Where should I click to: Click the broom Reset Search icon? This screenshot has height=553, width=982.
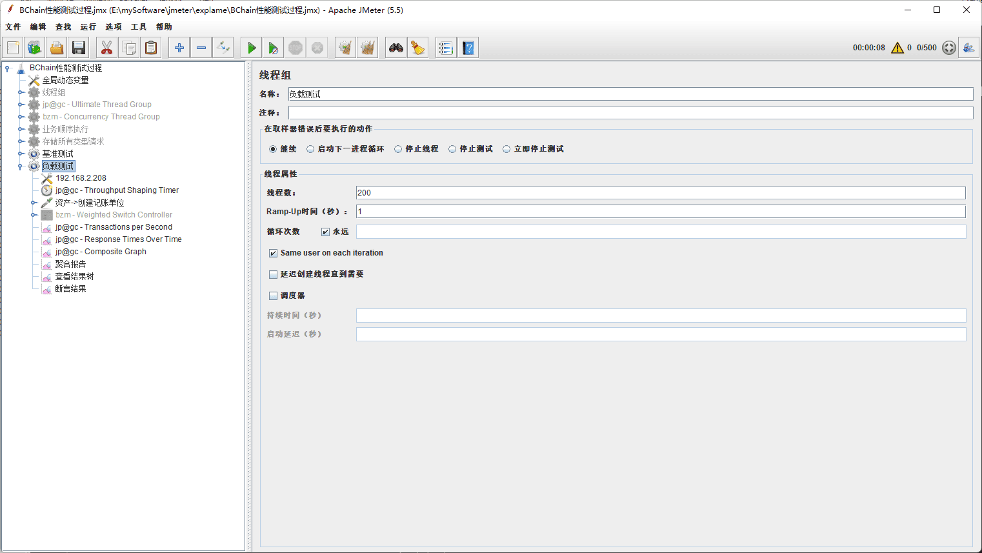418,48
